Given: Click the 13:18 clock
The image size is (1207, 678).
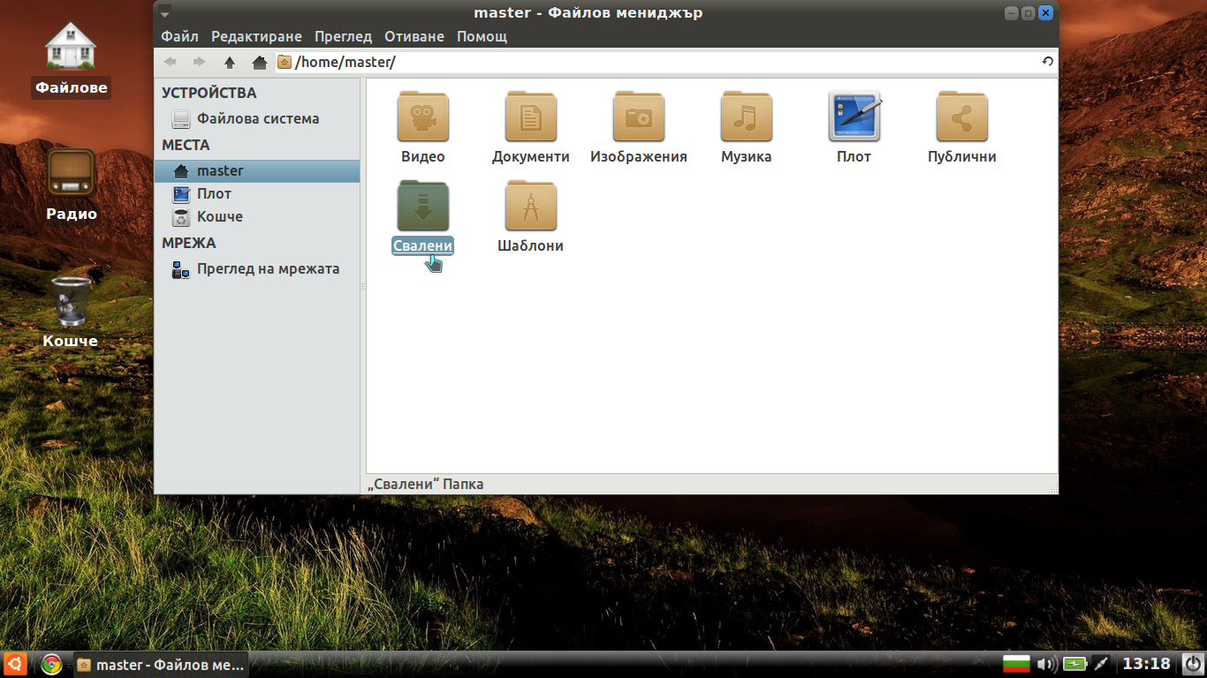Looking at the screenshot, I should coord(1146,664).
